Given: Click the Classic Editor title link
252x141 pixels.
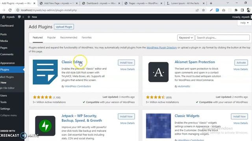Looking at the screenshot, I should 72,62.
